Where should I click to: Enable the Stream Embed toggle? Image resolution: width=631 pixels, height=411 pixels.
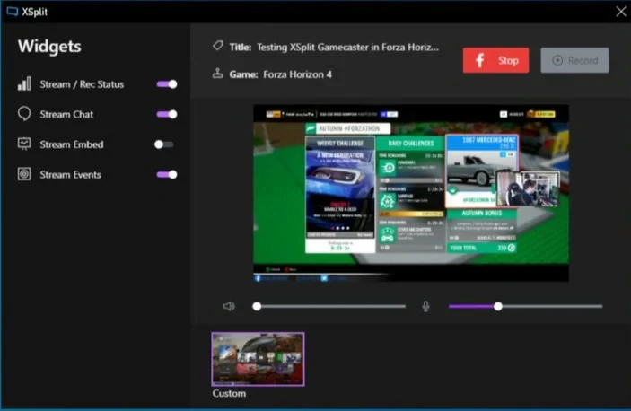pyautogui.click(x=164, y=144)
